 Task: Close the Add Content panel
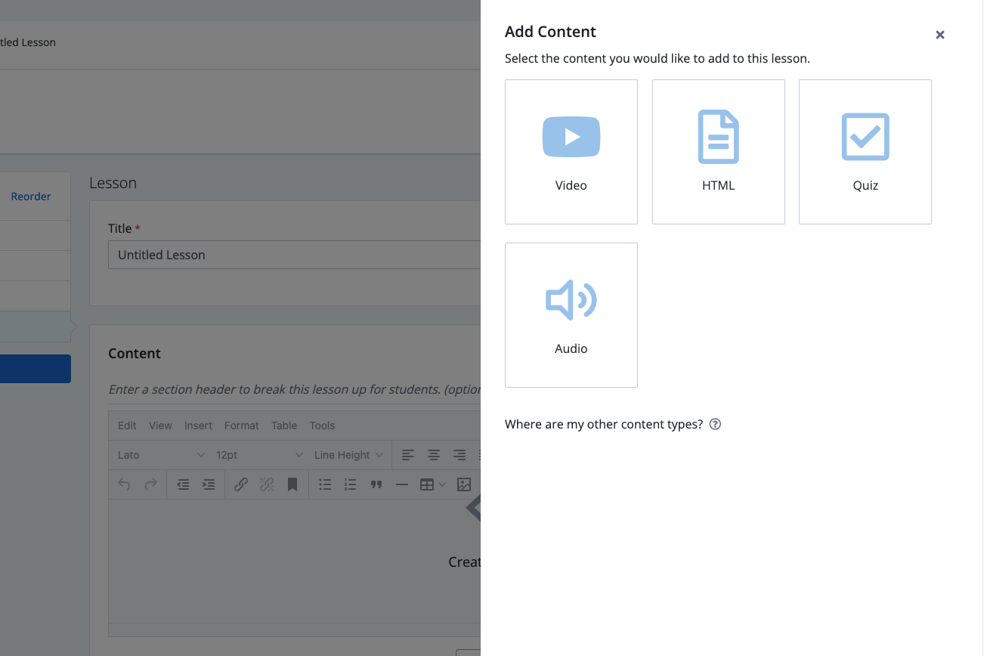tap(939, 35)
